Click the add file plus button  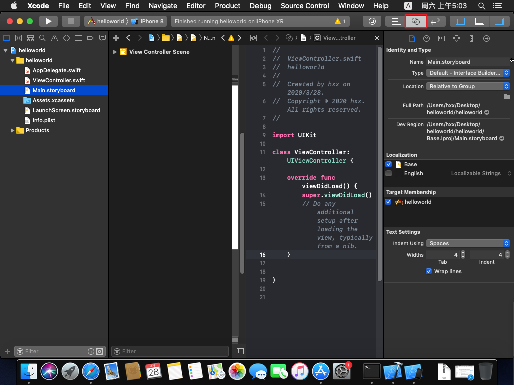[x=7, y=351]
